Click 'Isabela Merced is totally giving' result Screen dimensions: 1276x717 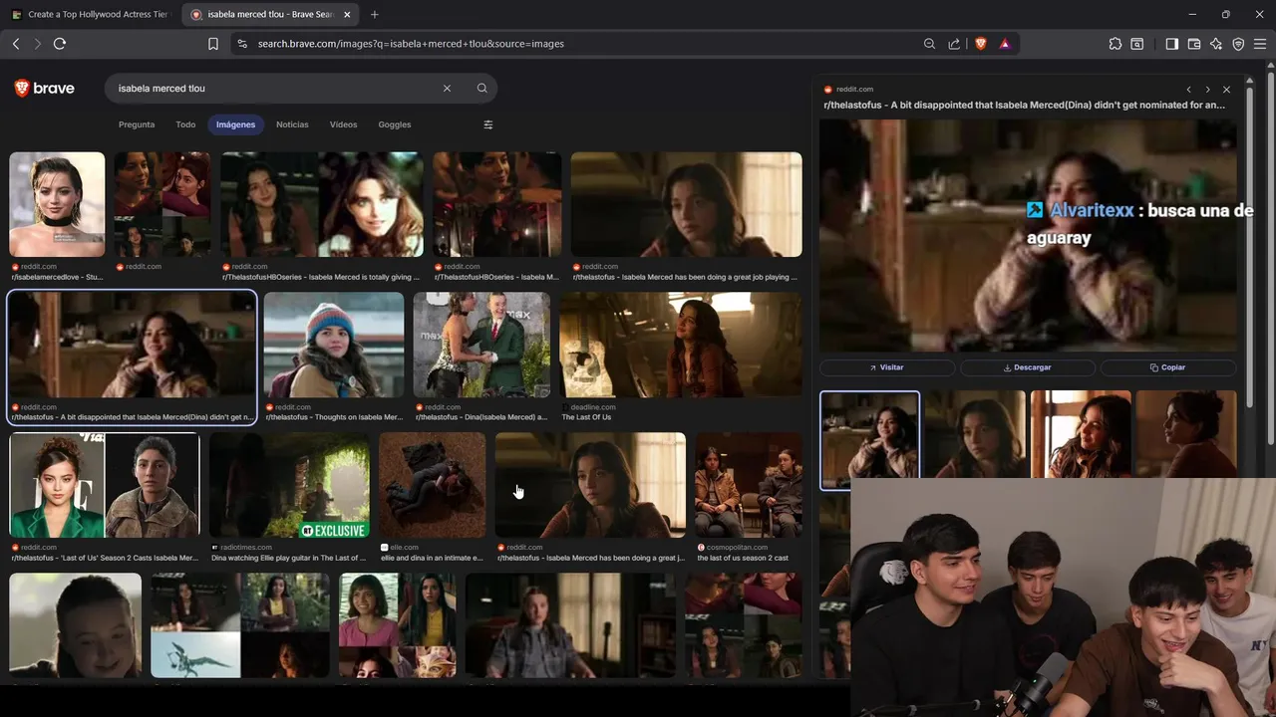point(321,204)
